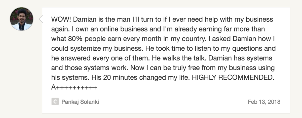Open Pankaj Solanki's profile name link
Screen dimensions: 302x118
point(80,102)
